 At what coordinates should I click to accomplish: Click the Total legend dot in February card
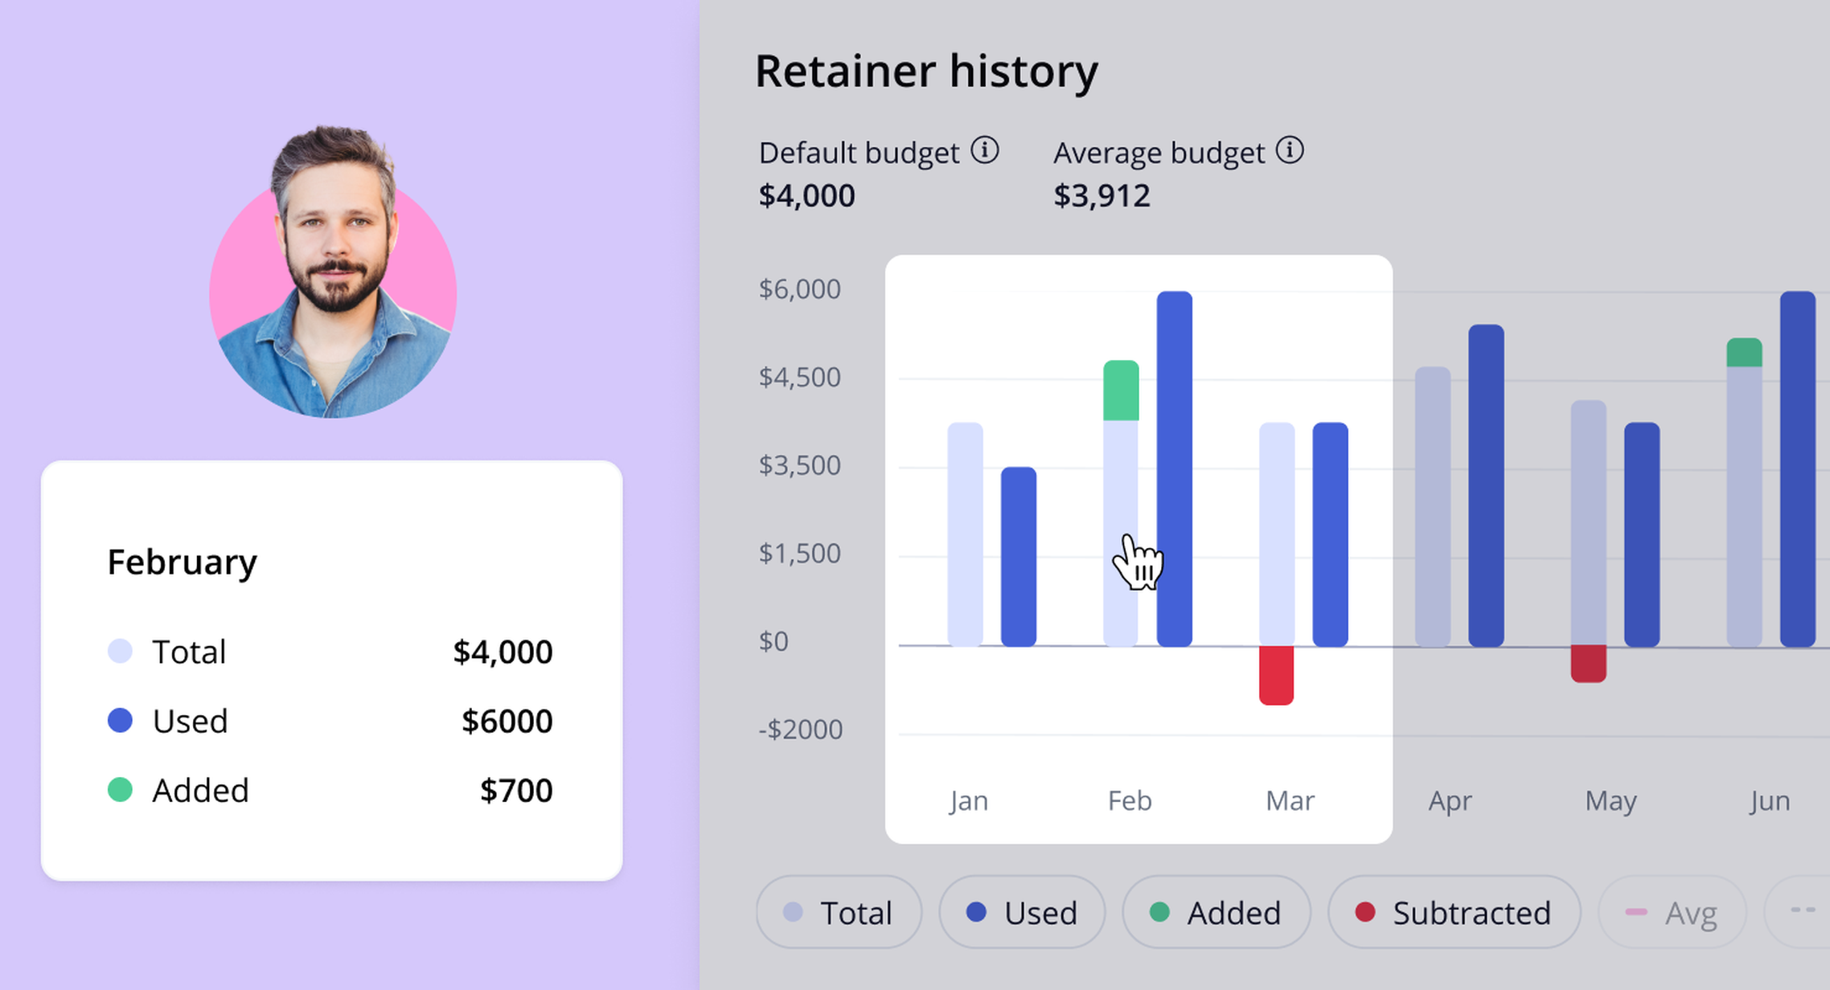pyautogui.click(x=121, y=652)
